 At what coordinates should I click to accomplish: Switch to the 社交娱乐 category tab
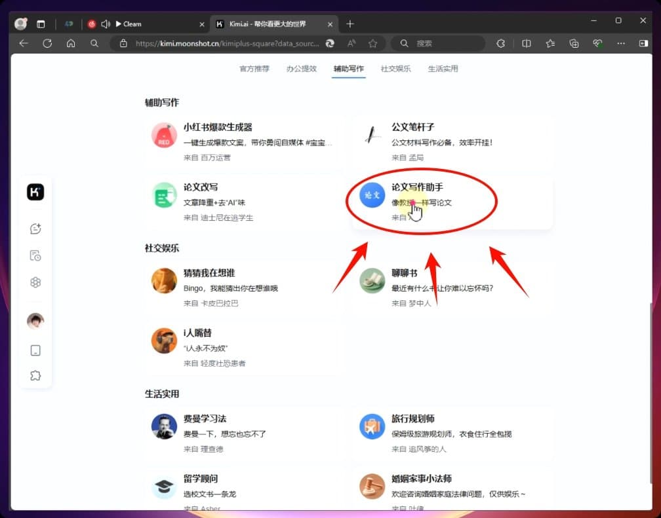(395, 68)
